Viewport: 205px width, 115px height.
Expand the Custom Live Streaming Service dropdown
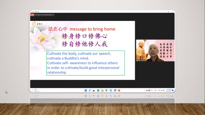[x=53, y=15]
